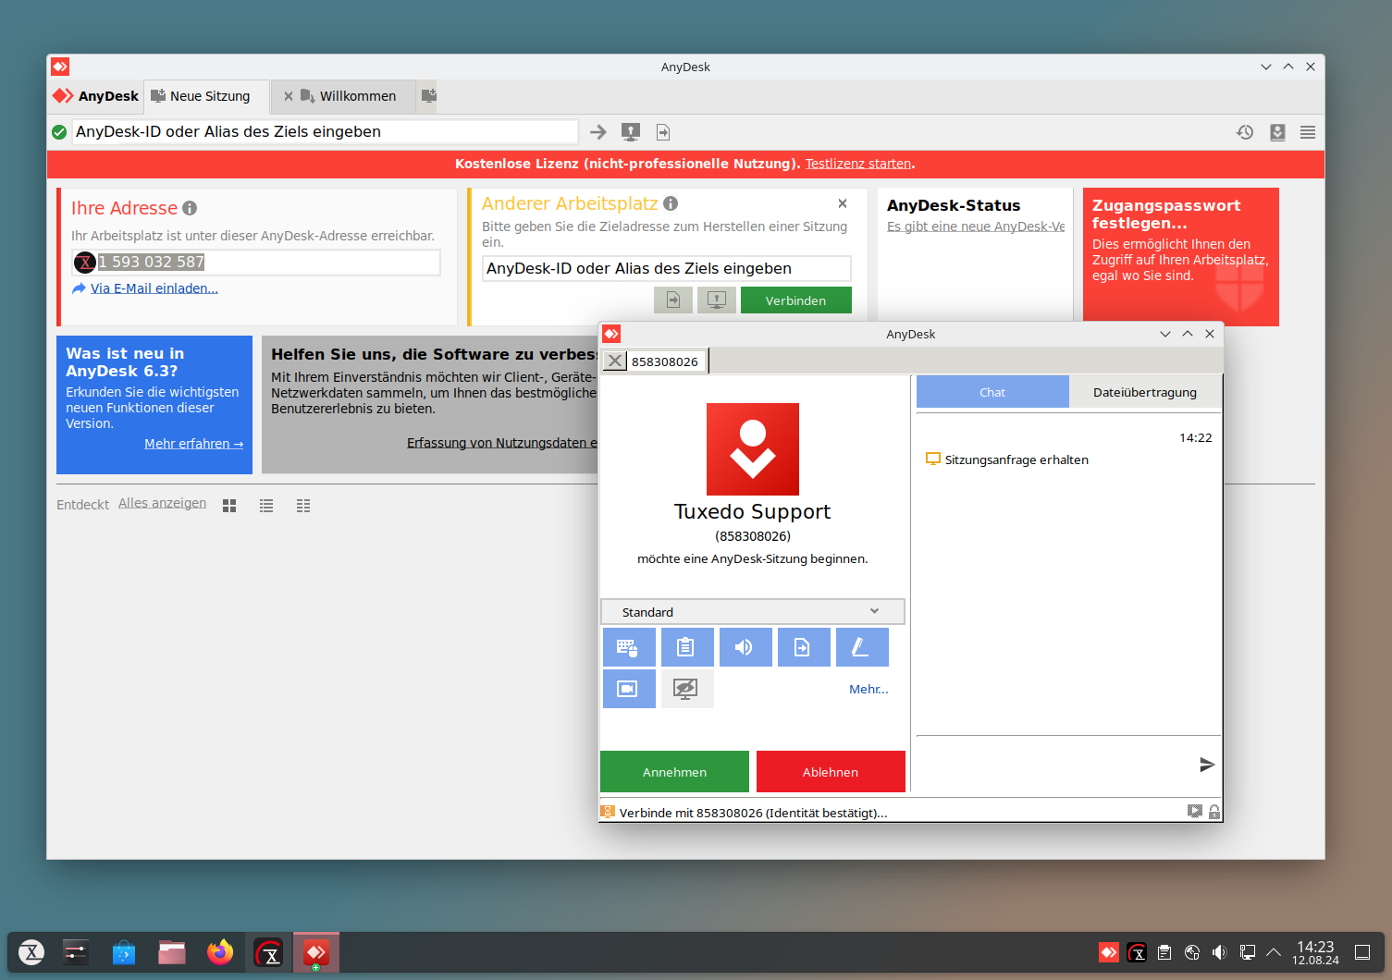The image size is (1392, 980).
Task: Click Mehr erfahren link
Action: (x=193, y=444)
